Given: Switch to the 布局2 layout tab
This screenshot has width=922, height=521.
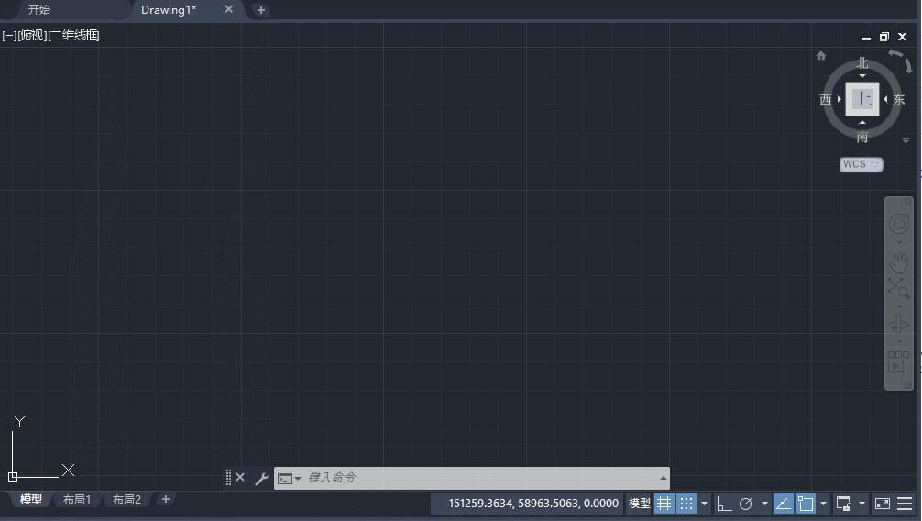Looking at the screenshot, I should point(127,499).
